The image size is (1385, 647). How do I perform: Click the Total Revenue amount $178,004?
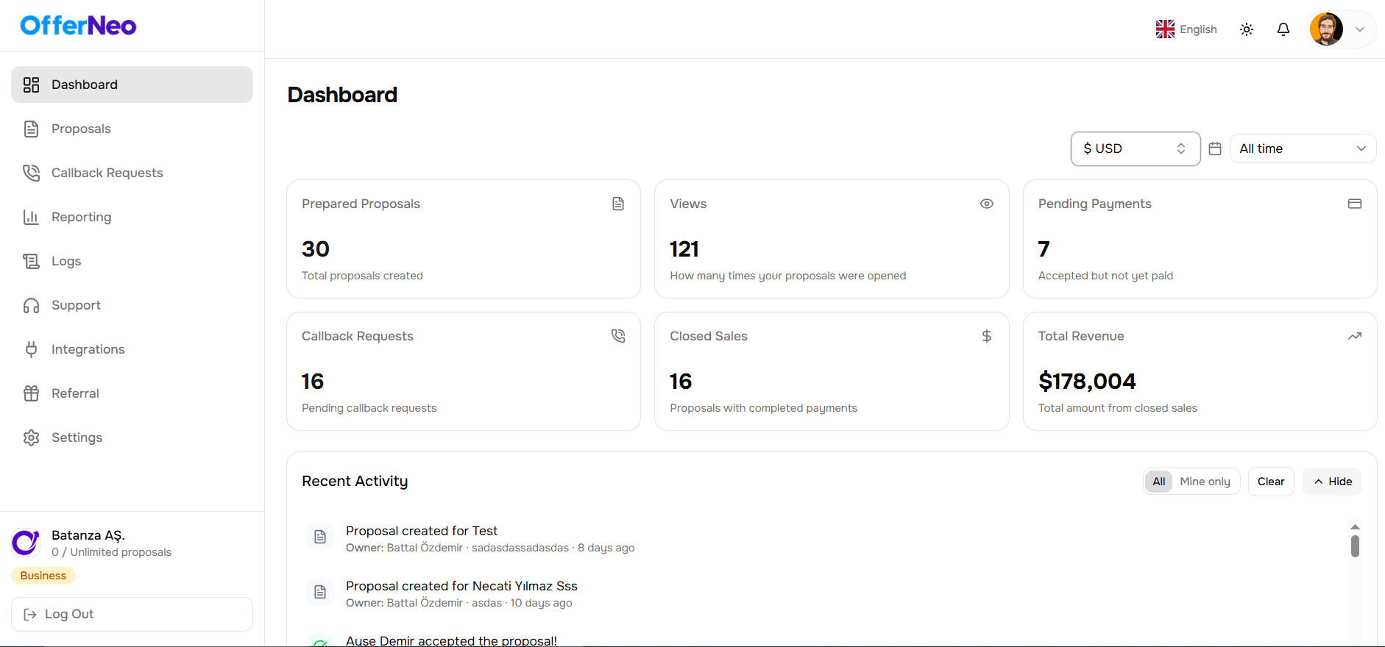(x=1087, y=382)
